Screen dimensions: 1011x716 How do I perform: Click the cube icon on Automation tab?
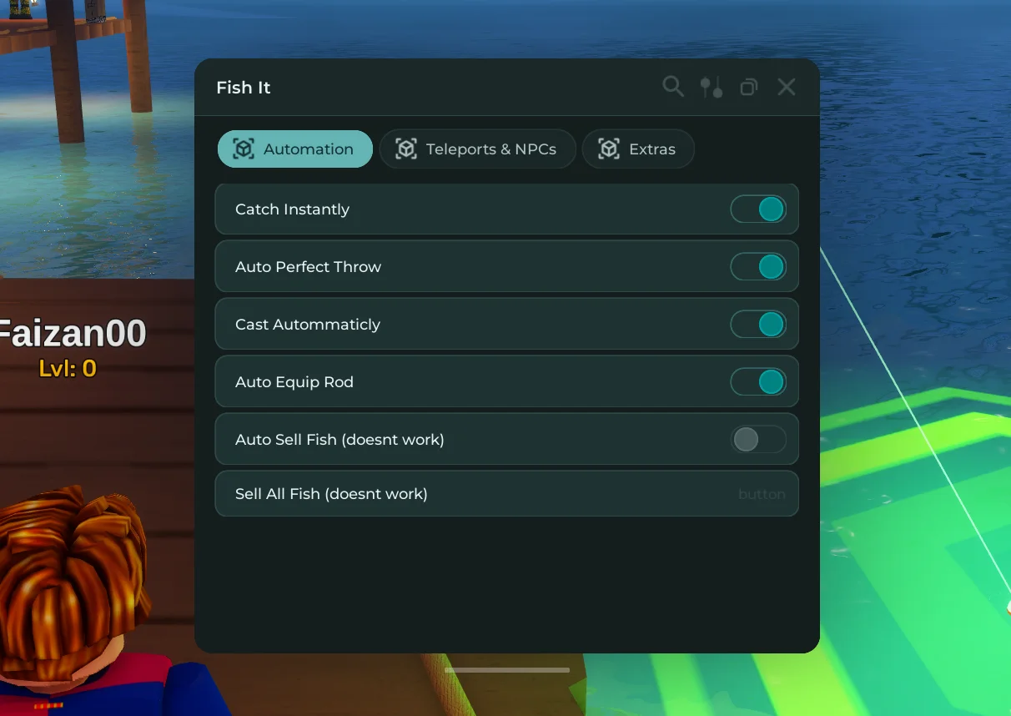tap(243, 149)
